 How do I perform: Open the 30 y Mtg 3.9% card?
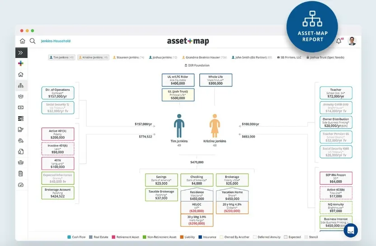(x=197, y=220)
